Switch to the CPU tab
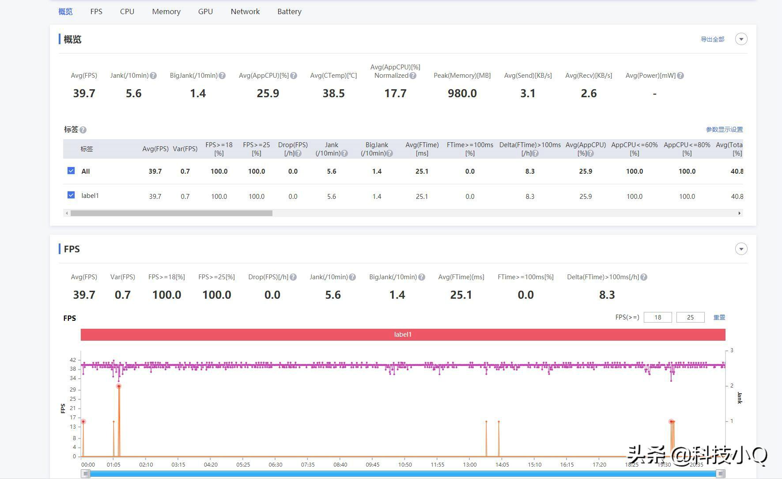Image resolution: width=782 pixels, height=479 pixels. [127, 11]
